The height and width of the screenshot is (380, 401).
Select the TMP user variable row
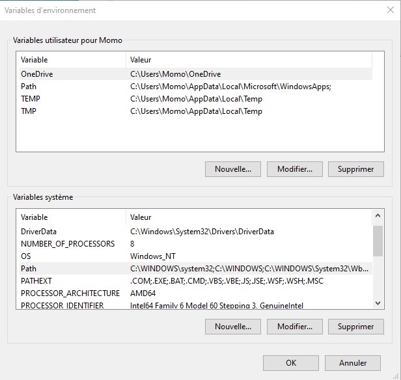pyautogui.click(x=29, y=111)
